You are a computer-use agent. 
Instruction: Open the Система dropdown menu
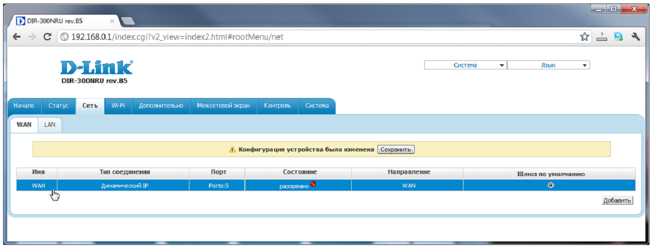pyautogui.click(x=465, y=65)
